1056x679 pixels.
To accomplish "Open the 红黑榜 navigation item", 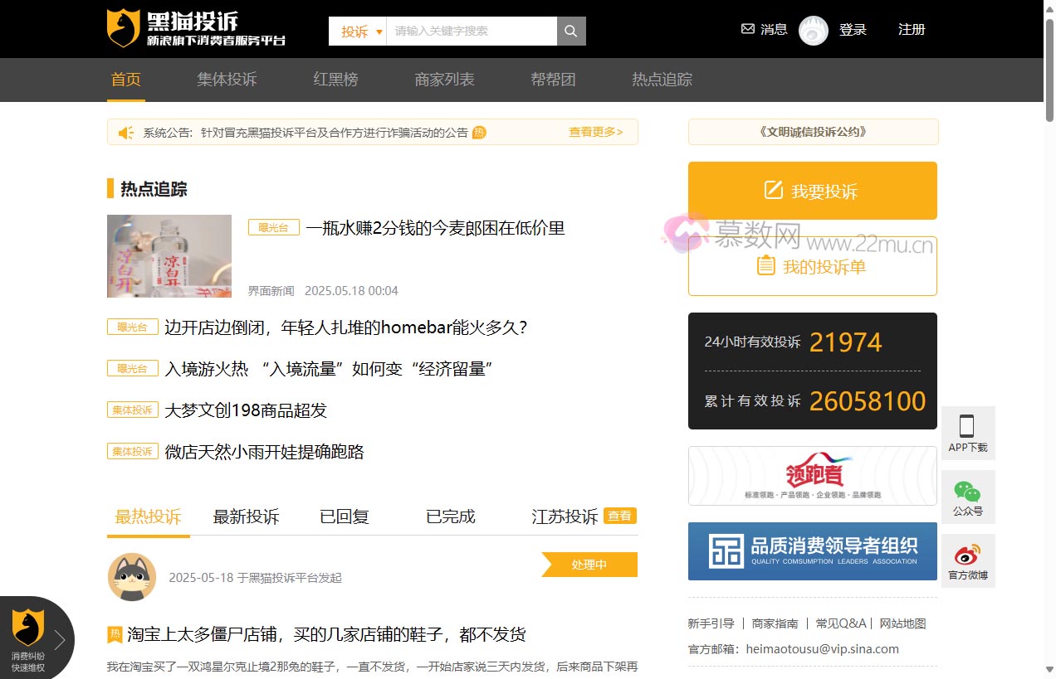I will (x=335, y=80).
